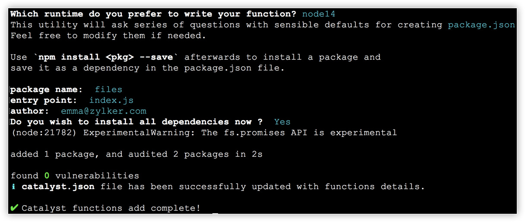
Task: Click the author email emma@zylker.com
Action: pyautogui.click(x=104, y=111)
